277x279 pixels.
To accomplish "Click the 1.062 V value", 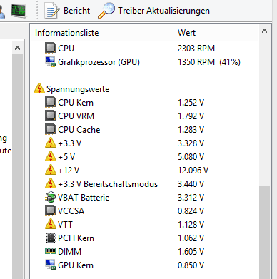I will 191,238.
